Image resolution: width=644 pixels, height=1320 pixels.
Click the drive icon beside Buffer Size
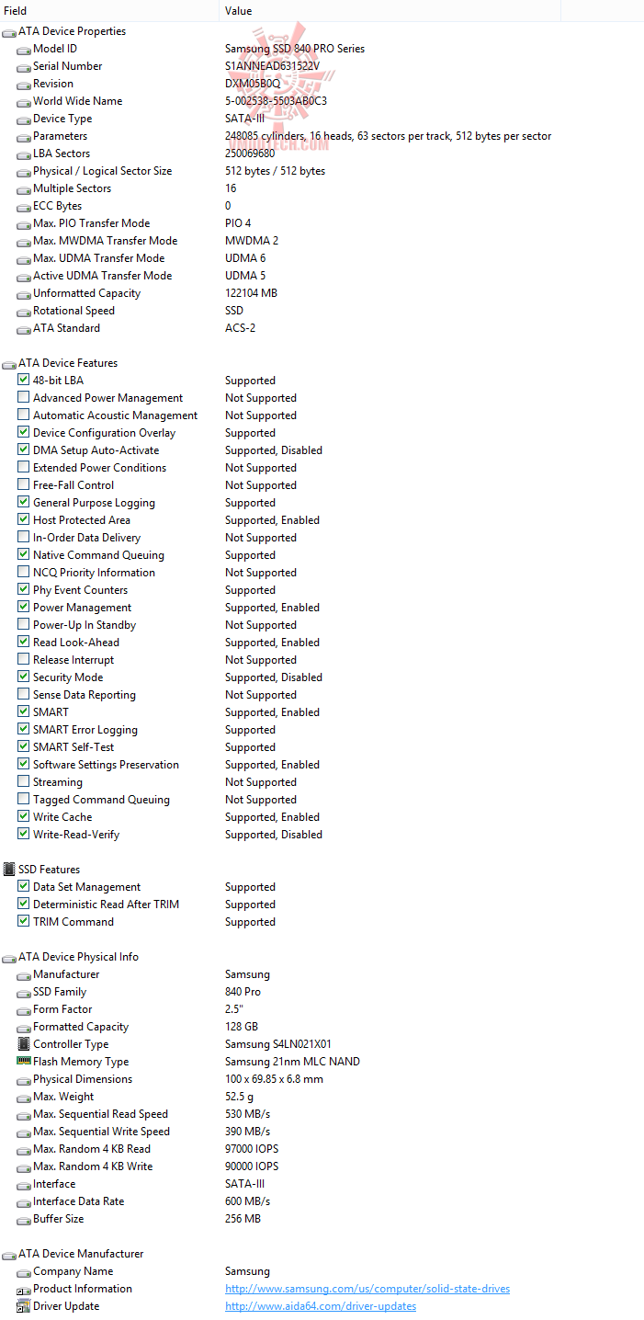tap(24, 1220)
